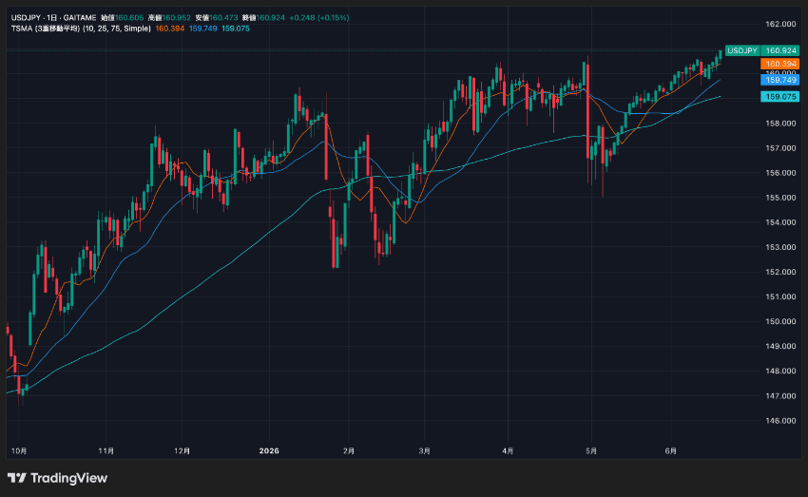Viewport: 808px width, 497px height.
Task: Click the 11月 time axis label
Action: click(x=106, y=450)
